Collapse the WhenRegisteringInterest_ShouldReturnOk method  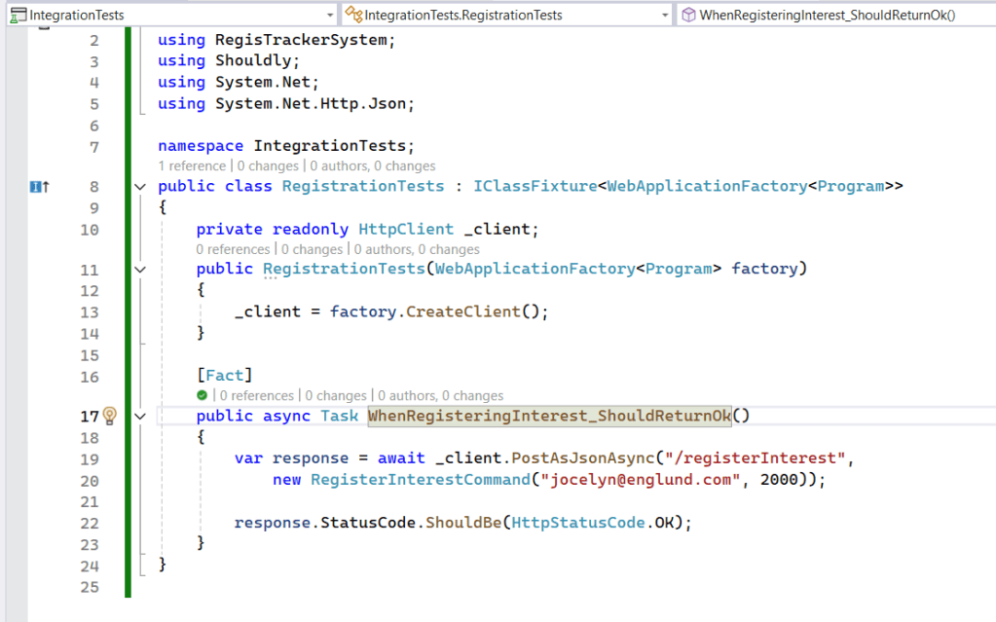point(139,417)
